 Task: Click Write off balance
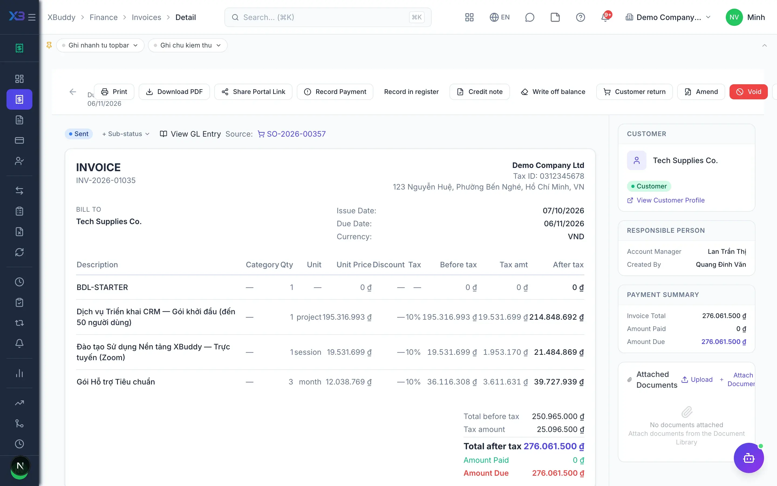click(553, 92)
